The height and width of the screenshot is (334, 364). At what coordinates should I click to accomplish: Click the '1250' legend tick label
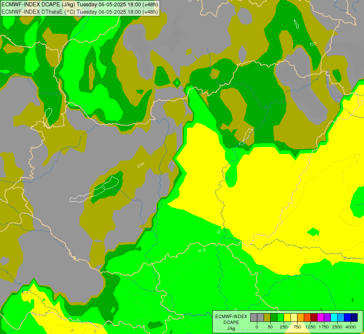(310, 327)
